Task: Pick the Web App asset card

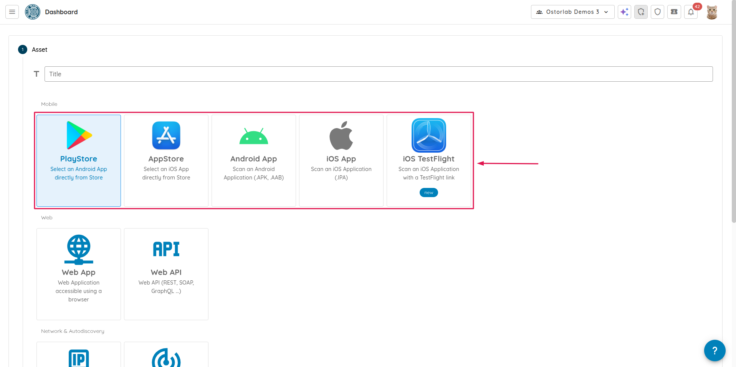Action: tap(79, 274)
